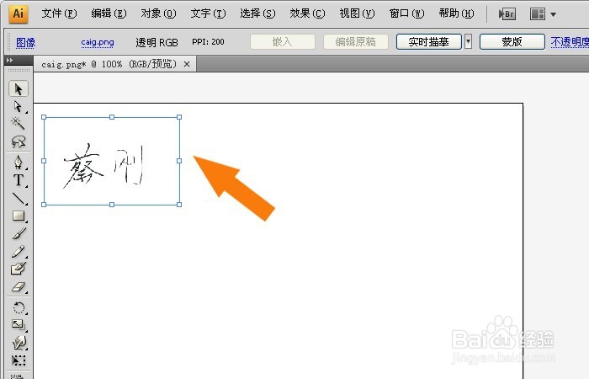Screen dimensions: 589x379
Task: Open the 窗口(W) menu
Action: 406,14
